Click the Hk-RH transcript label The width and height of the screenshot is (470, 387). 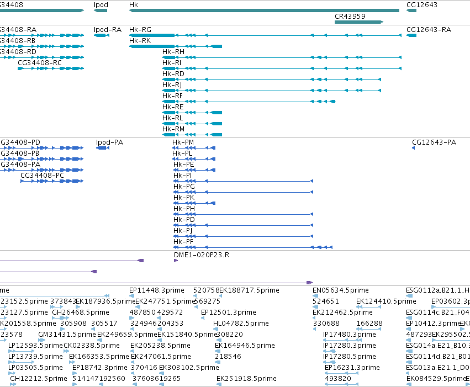coord(173,52)
